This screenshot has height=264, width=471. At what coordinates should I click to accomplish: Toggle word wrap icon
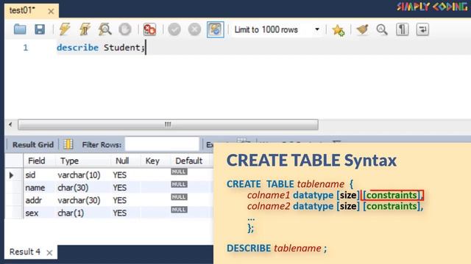(x=422, y=29)
